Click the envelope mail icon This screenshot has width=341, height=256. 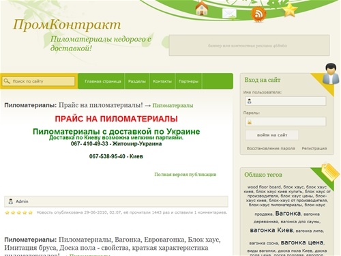229,14
